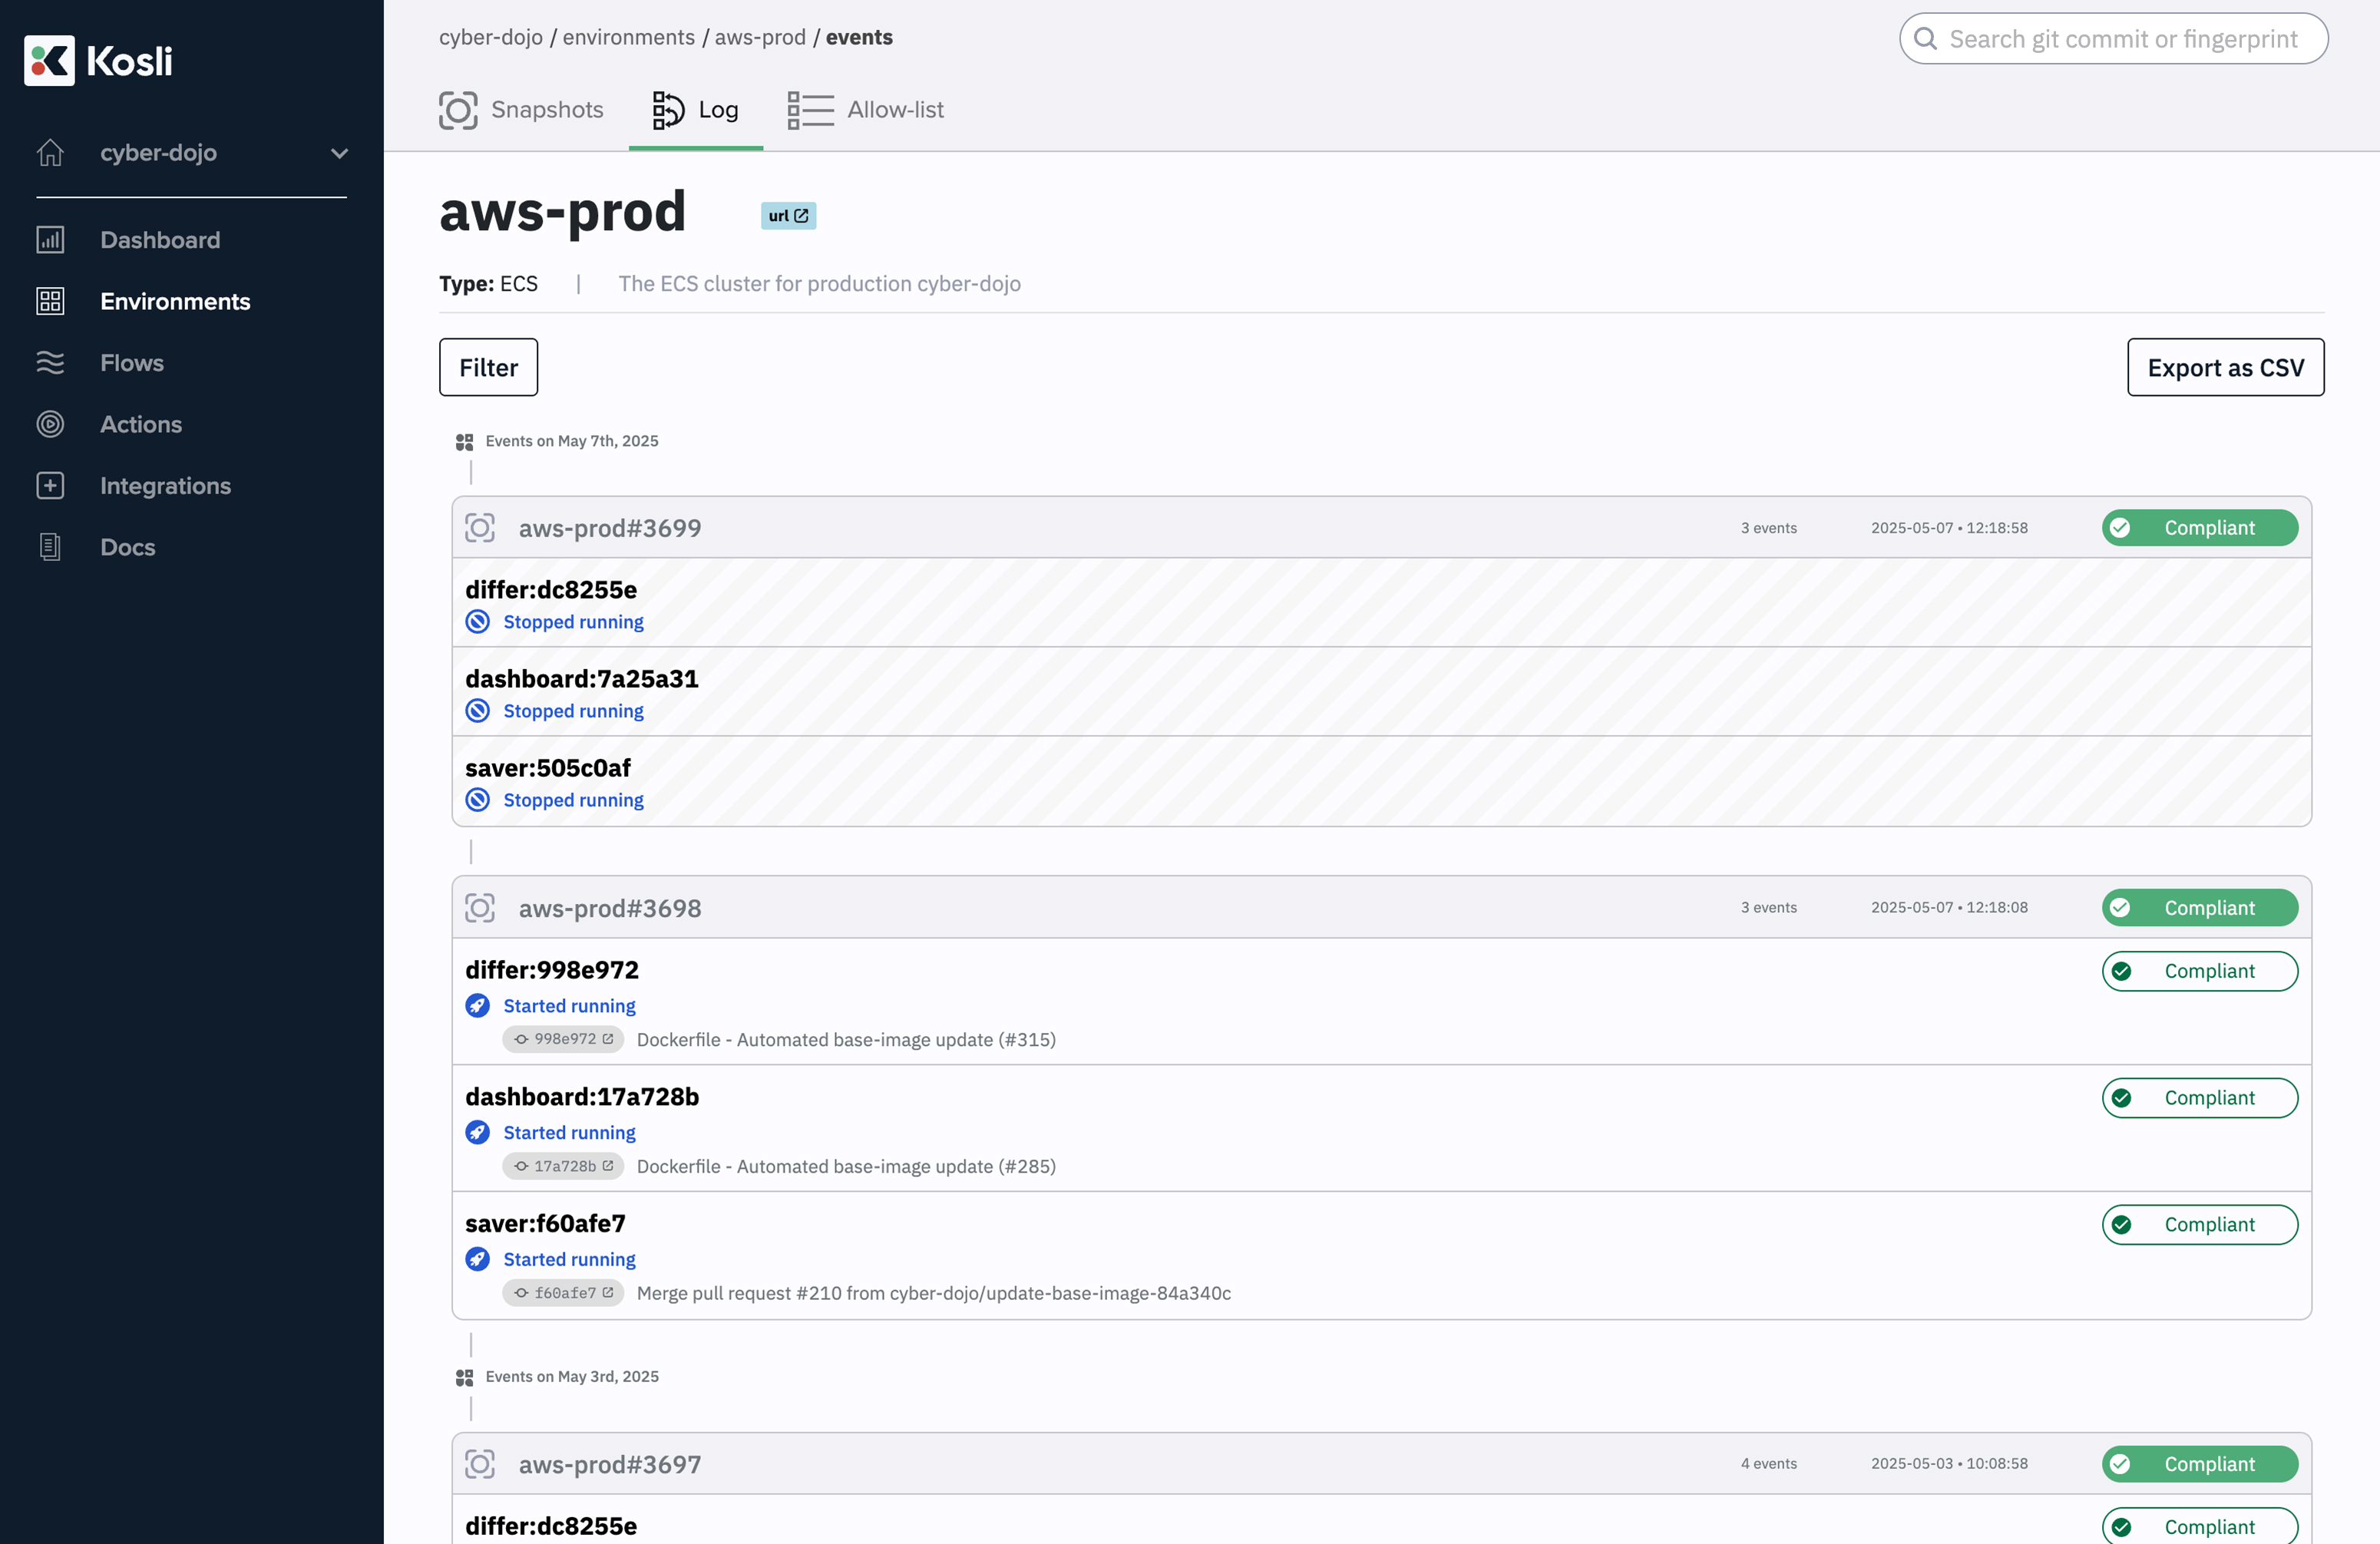The height and width of the screenshot is (1544, 2380).
Task: Open commit 998e972 link chip
Action: coord(563,1039)
